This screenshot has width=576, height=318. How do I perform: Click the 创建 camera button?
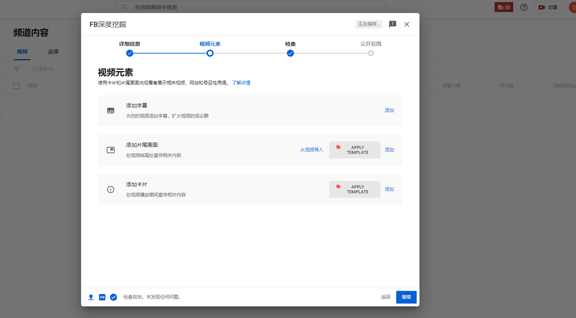pos(548,7)
